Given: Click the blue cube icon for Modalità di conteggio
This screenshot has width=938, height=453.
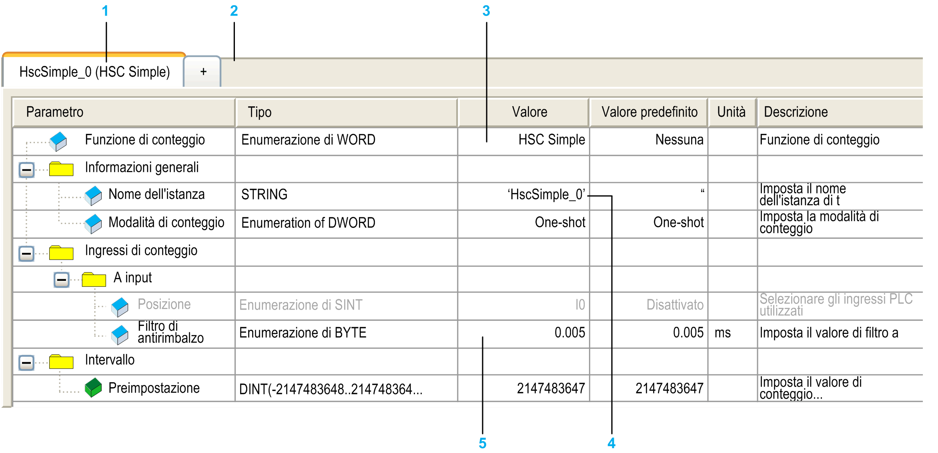Looking at the screenshot, I should pyautogui.click(x=93, y=224).
